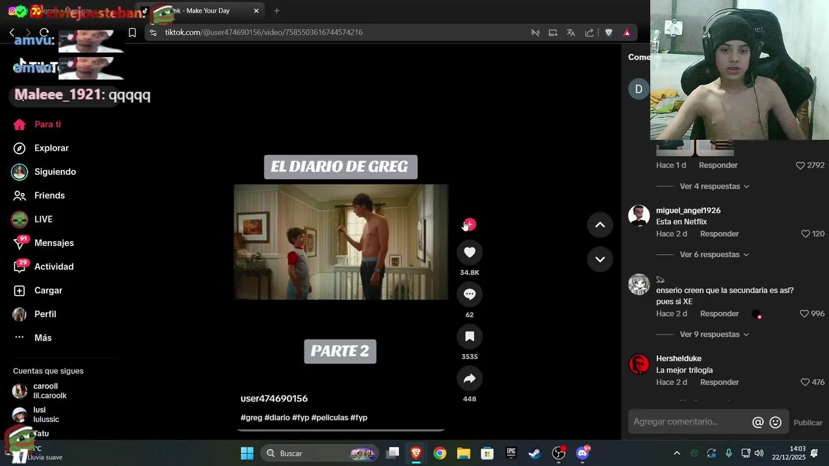Open emoji picker in comment box

pyautogui.click(x=775, y=423)
